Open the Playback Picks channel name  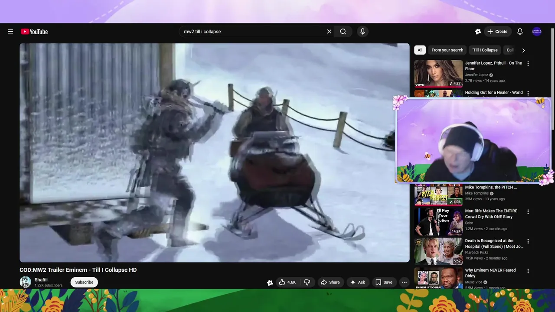tap(477, 253)
